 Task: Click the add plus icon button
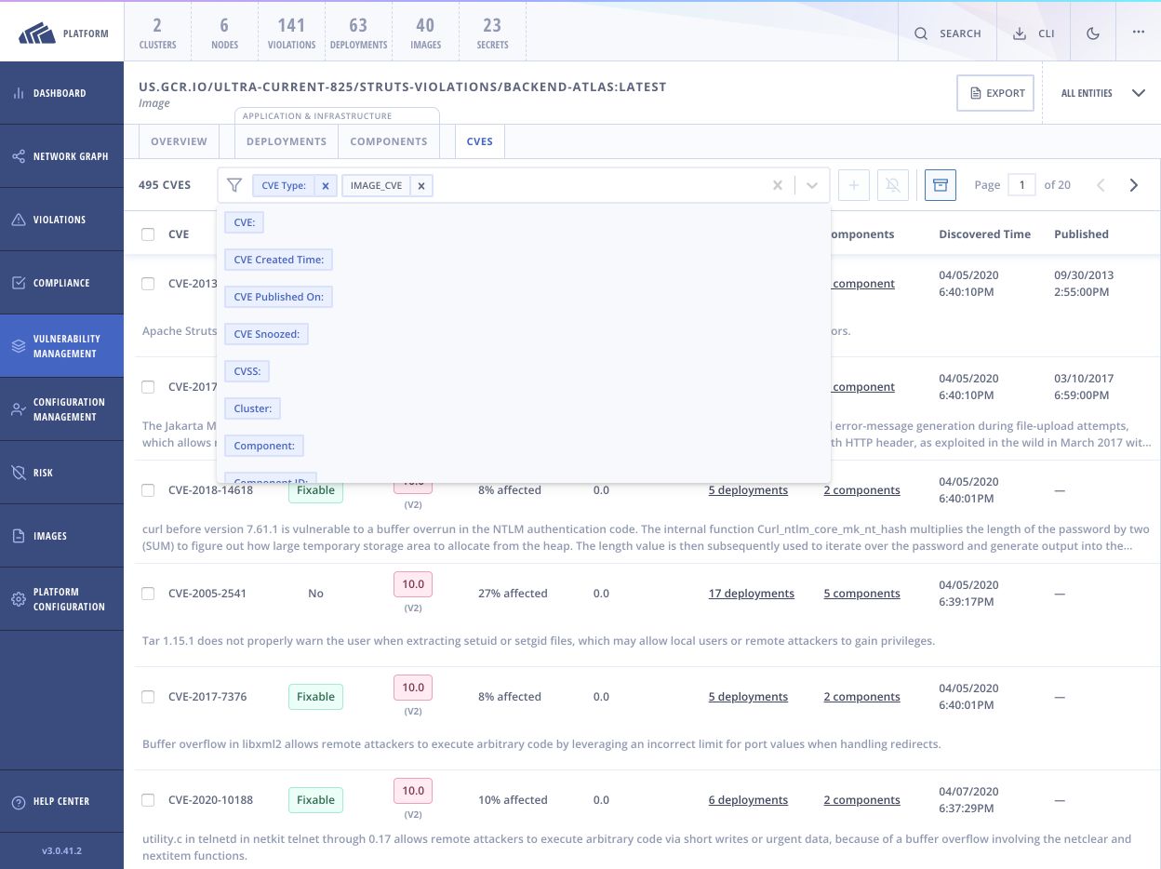[x=853, y=185]
